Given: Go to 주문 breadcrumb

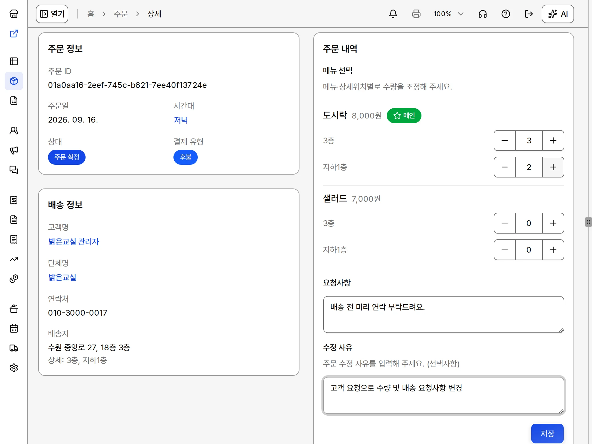Looking at the screenshot, I should [121, 14].
